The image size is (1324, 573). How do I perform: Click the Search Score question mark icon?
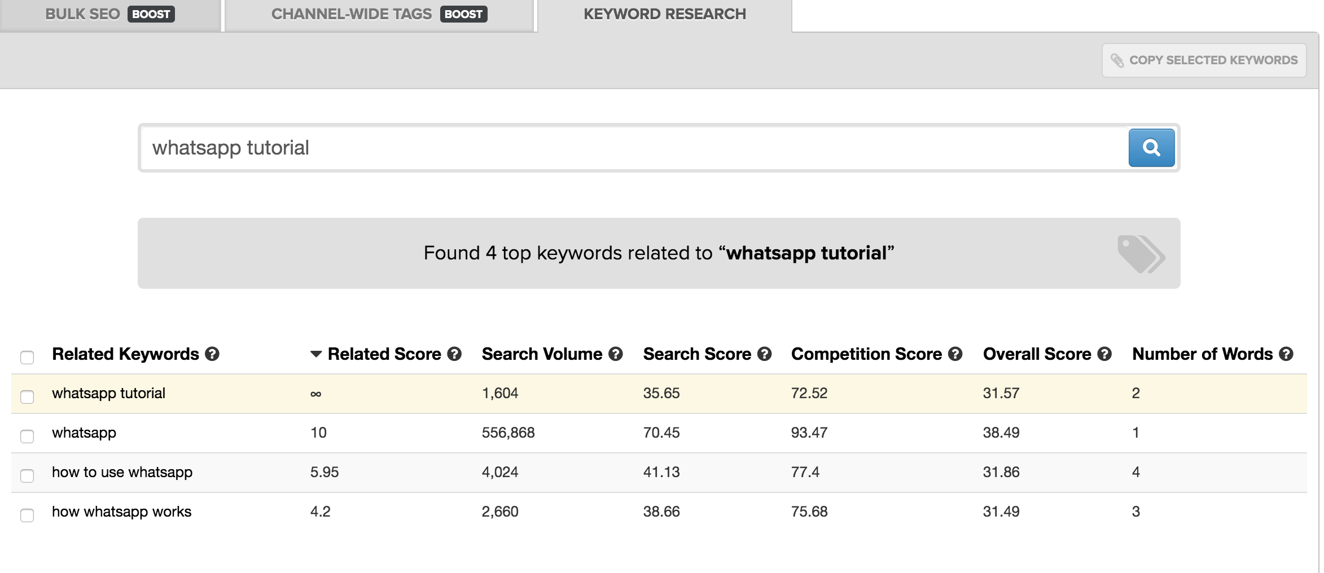(x=764, y=354)
